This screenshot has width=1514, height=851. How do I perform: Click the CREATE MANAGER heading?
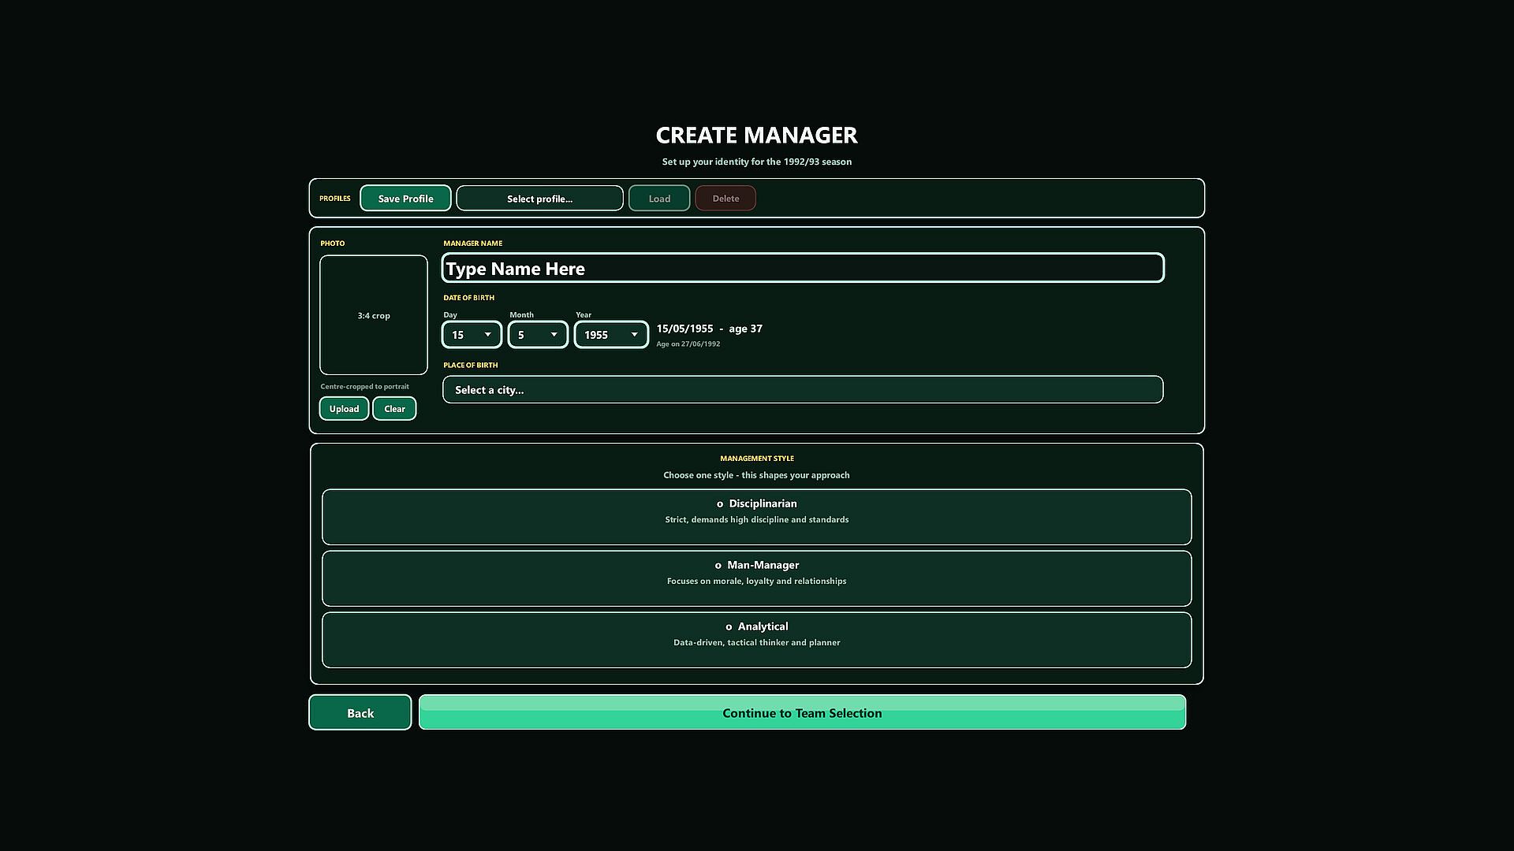(756, 136)
